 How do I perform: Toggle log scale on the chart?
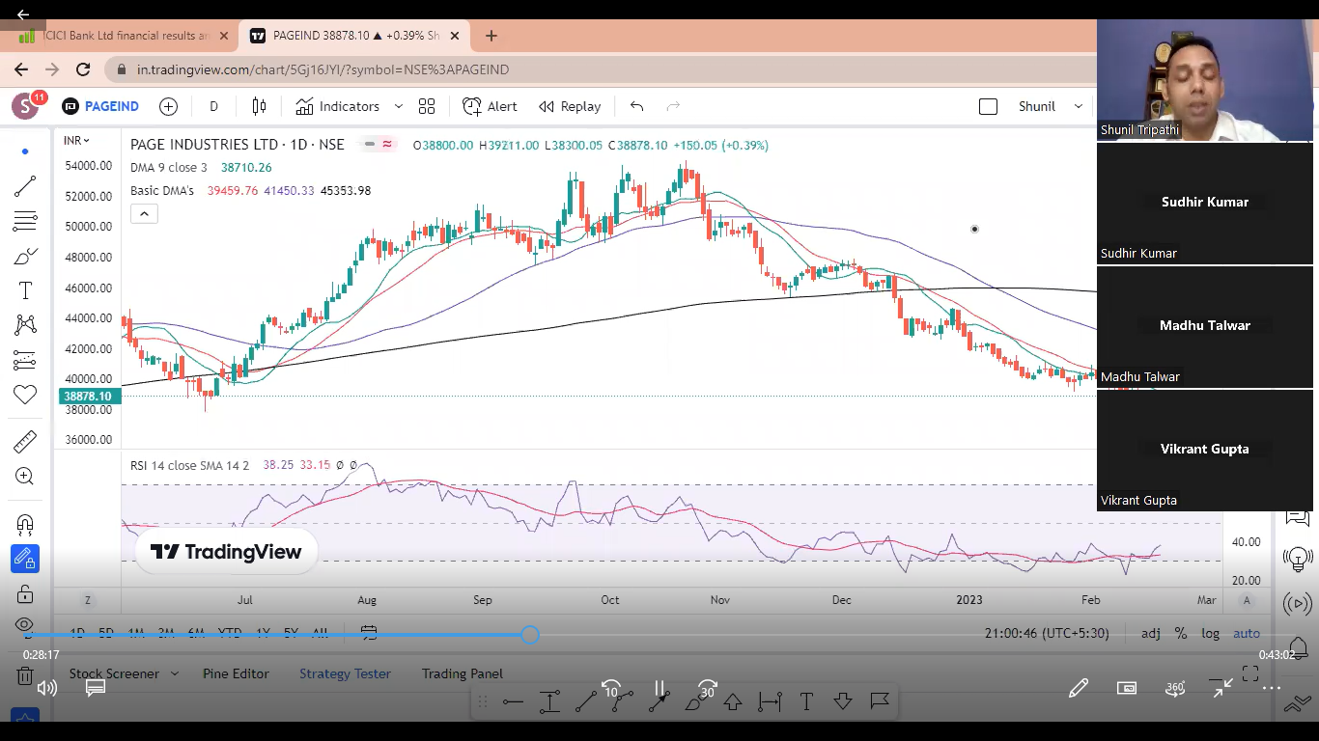[1210, 633]
